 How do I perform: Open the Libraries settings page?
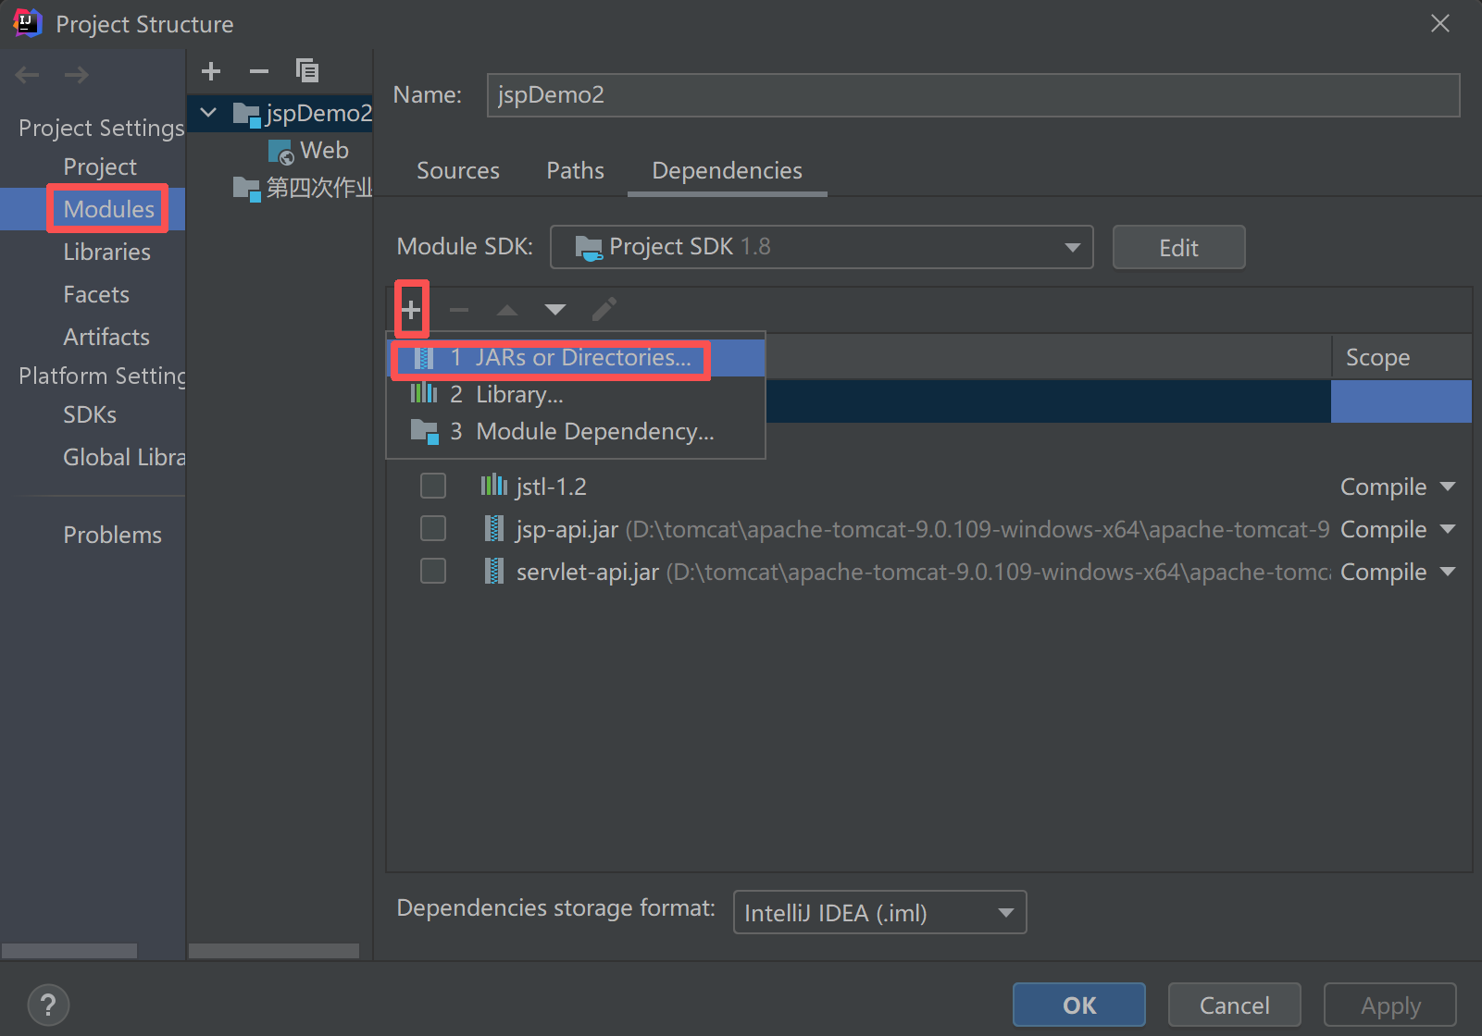pyautogui.click(x=106, y=252)
